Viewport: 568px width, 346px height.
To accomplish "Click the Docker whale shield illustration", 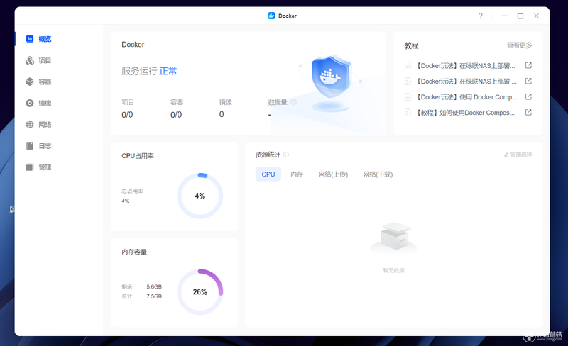I will pos(331,77).
